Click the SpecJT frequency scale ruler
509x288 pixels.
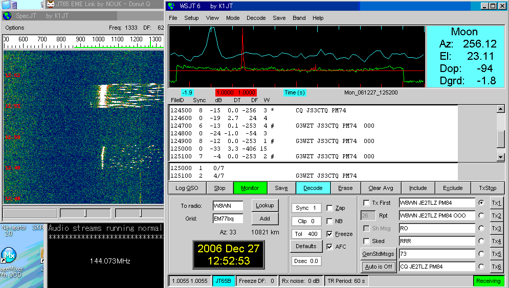click(82, 43)
